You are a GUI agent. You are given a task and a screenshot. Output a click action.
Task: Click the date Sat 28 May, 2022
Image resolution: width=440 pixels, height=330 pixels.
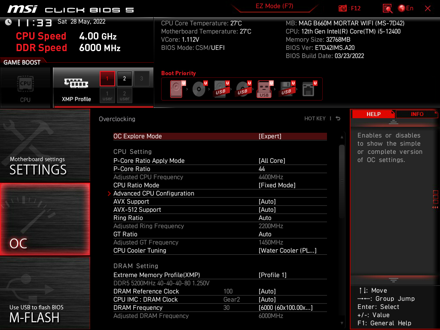tap(81, 21)
